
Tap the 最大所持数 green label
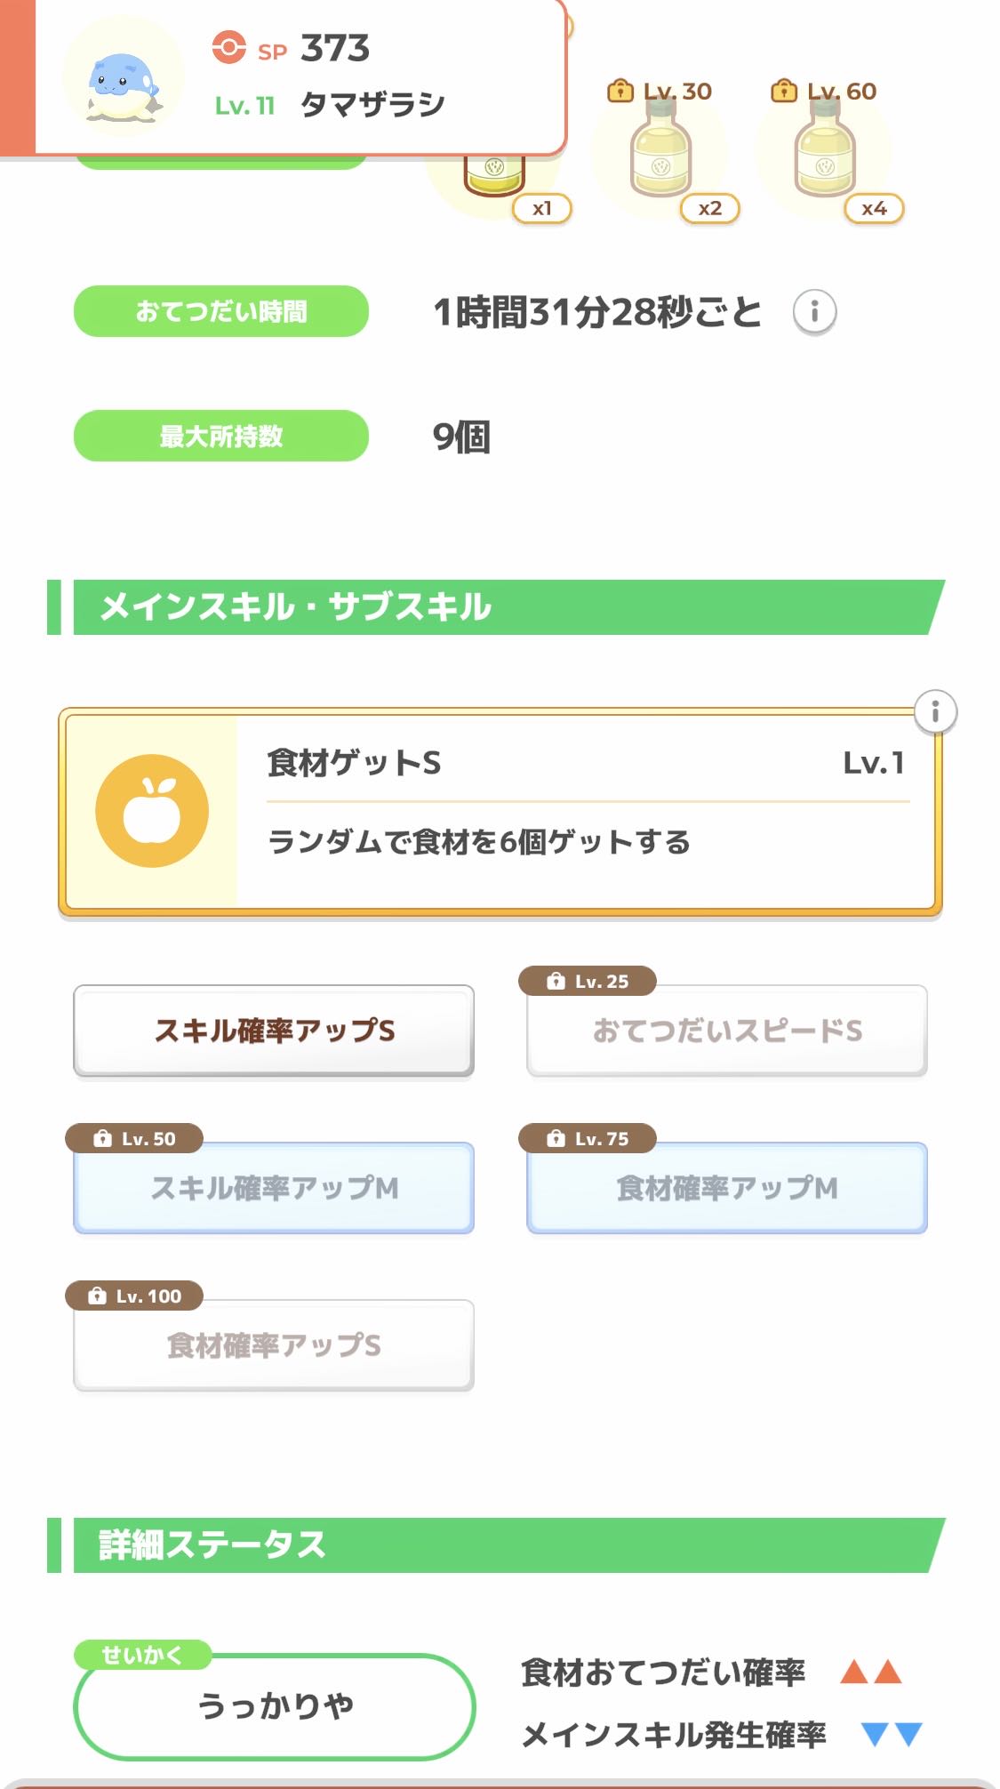(x=221, y=437)
